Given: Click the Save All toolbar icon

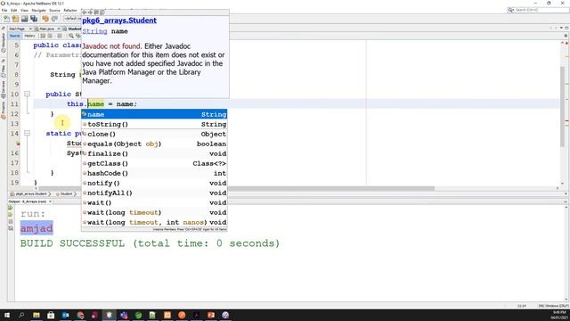Looking at the screenshot, I should [x=34, y=19].
